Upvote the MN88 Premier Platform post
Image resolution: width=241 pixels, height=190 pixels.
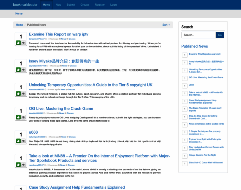pyautogui.click(x=18, y=165)
